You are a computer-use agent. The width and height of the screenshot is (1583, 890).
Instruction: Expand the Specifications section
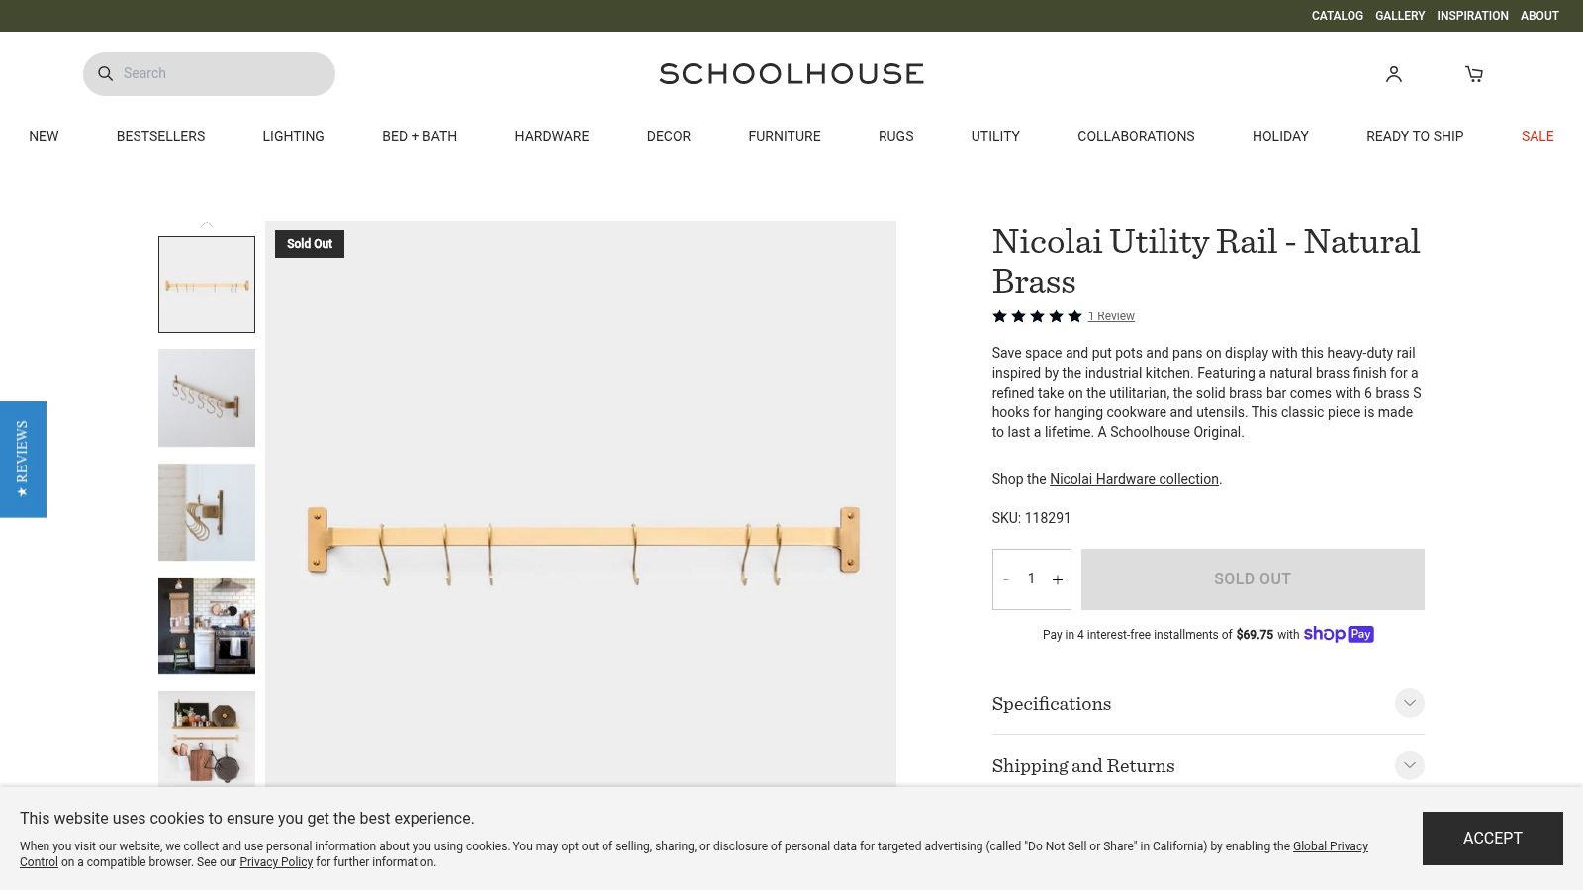pyautogui.click(x=1208, y=703)
